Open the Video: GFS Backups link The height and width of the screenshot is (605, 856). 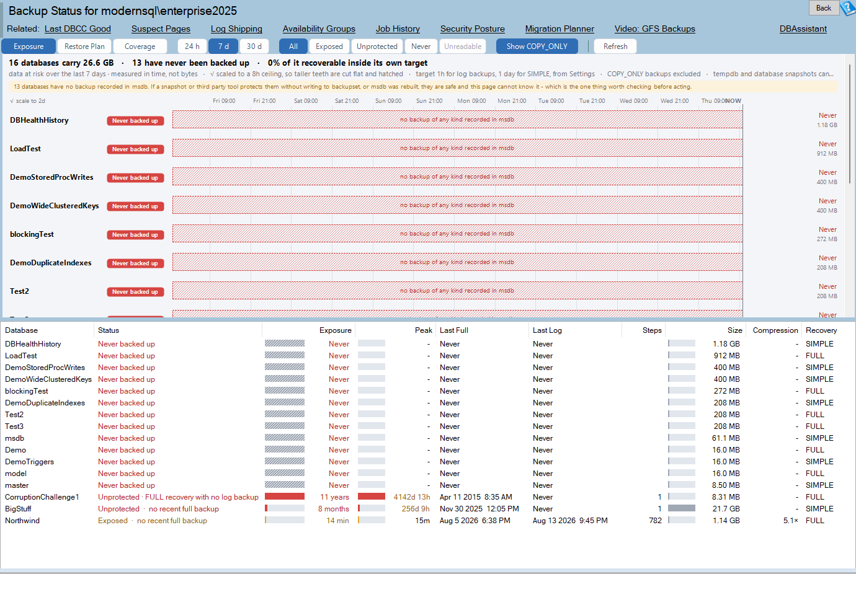click(654, 29)
